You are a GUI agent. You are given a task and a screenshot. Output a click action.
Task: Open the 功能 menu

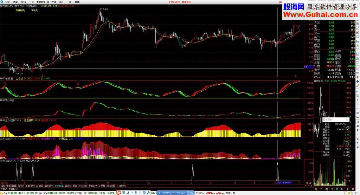(15, 2)
